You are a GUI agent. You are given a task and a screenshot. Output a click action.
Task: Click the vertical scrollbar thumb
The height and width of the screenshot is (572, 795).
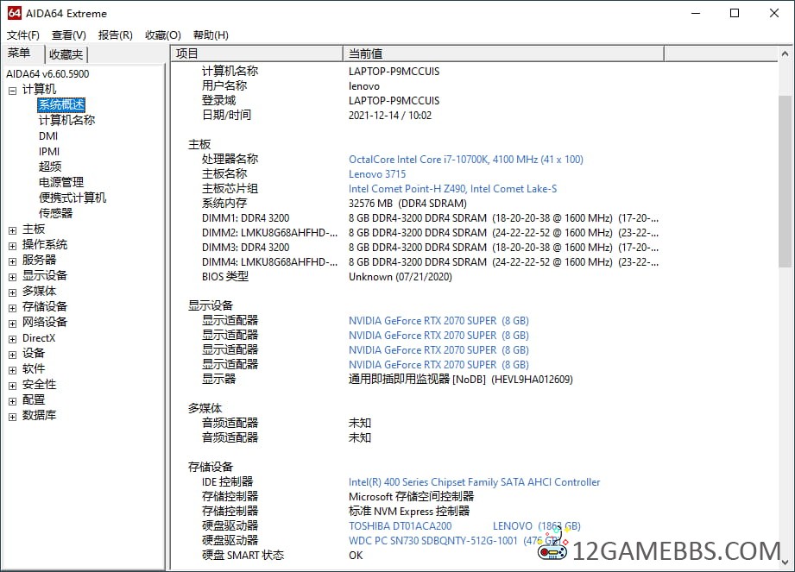click(785, 181)
